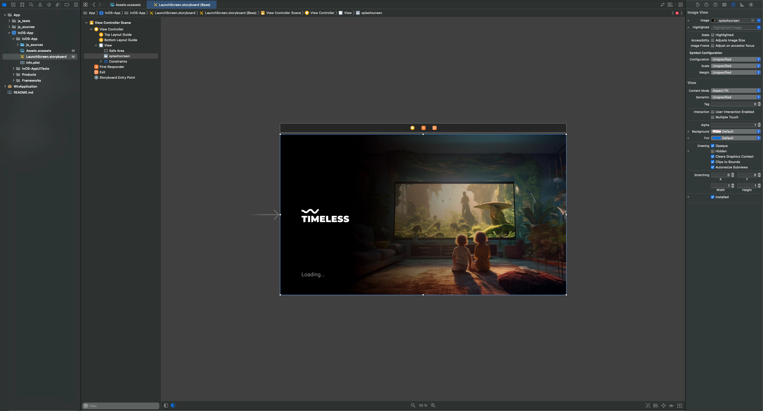The image size is (763, 411).
Task: Open the Find navigator icon
Action: 31,4
